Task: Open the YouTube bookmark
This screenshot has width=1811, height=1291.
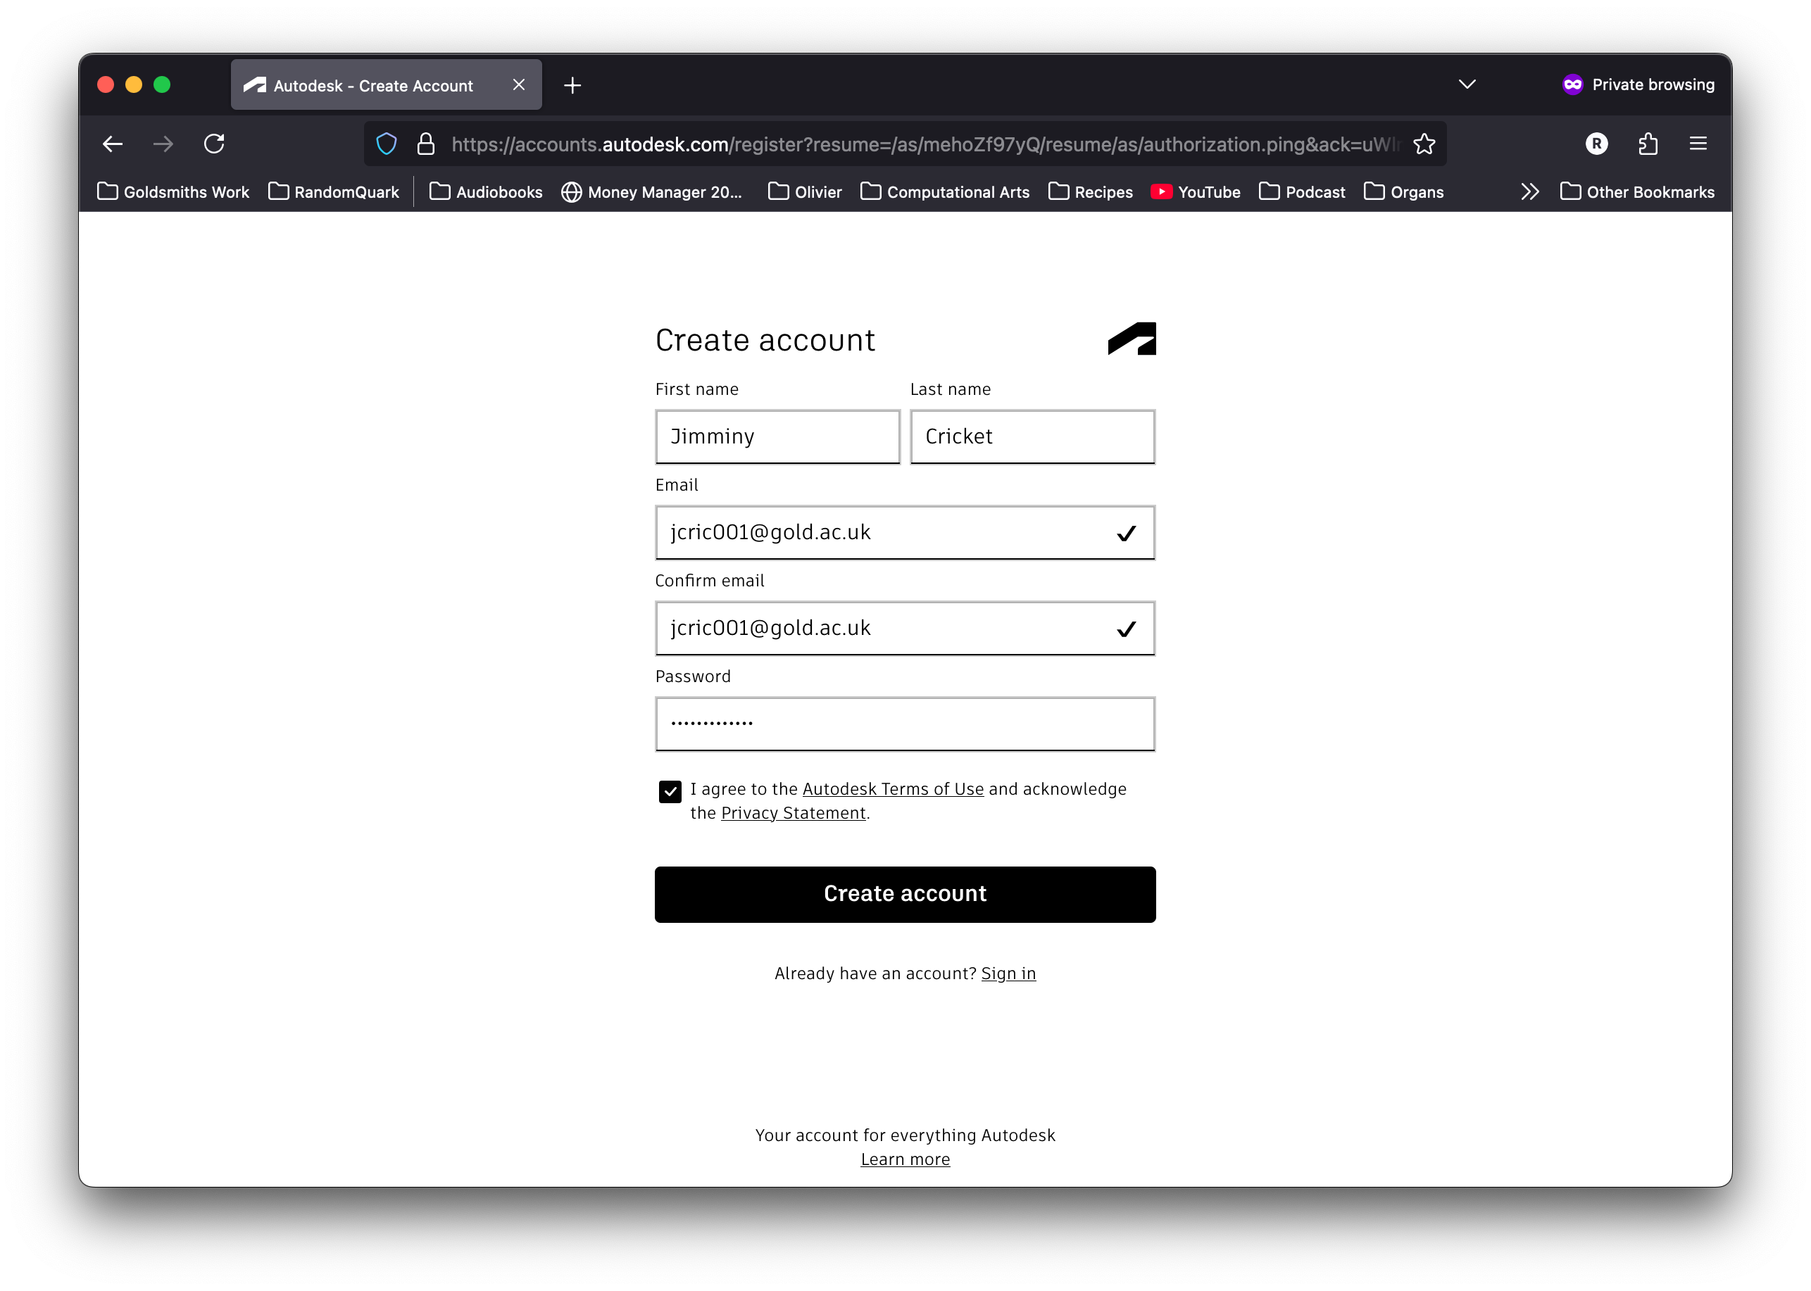Action: [1196, 191]
